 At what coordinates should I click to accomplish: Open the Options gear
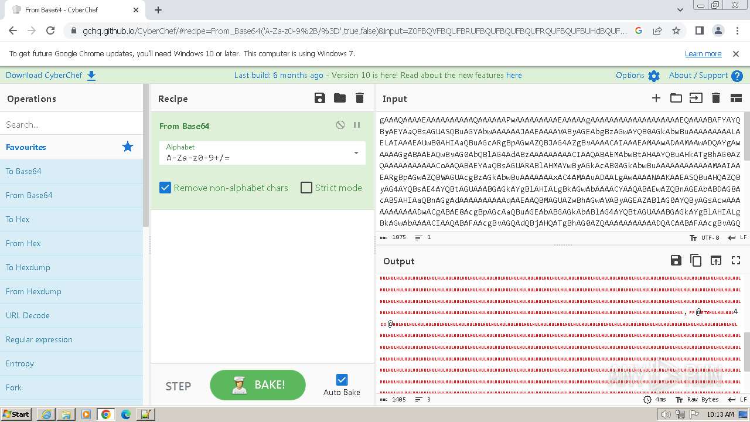(x=654, y=76)
